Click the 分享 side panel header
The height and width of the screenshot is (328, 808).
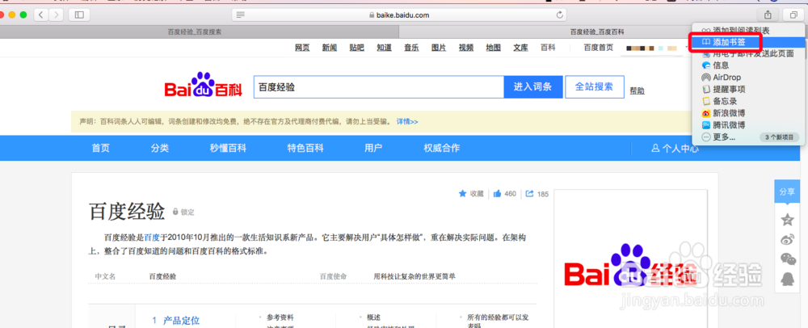point(787,191)
